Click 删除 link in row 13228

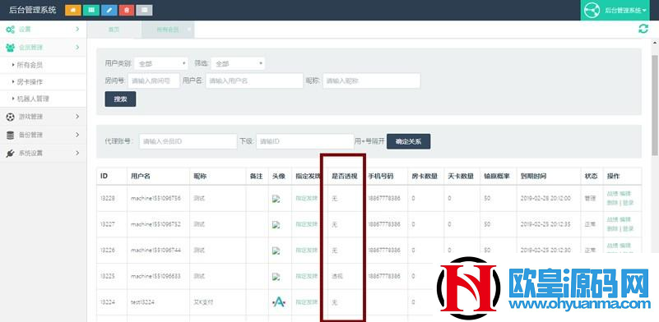point(612,203)
